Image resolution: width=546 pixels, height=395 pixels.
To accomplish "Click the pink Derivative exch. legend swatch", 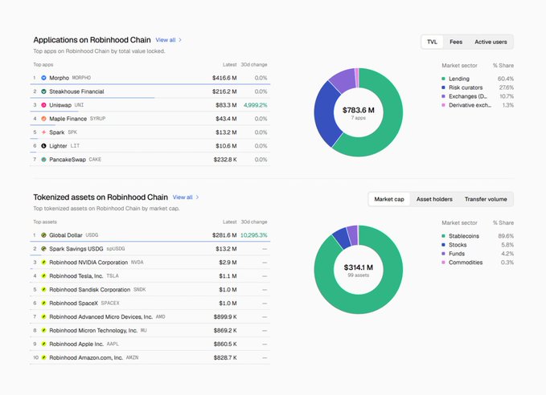I will tap(443, 105).
